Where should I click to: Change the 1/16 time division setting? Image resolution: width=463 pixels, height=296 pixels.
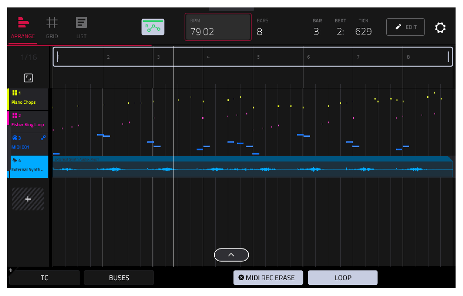pyautogui.click(x=29, y=57)
